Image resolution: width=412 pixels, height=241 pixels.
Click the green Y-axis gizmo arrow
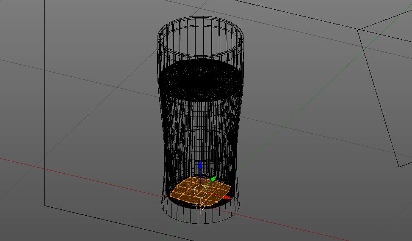(213, 179)
